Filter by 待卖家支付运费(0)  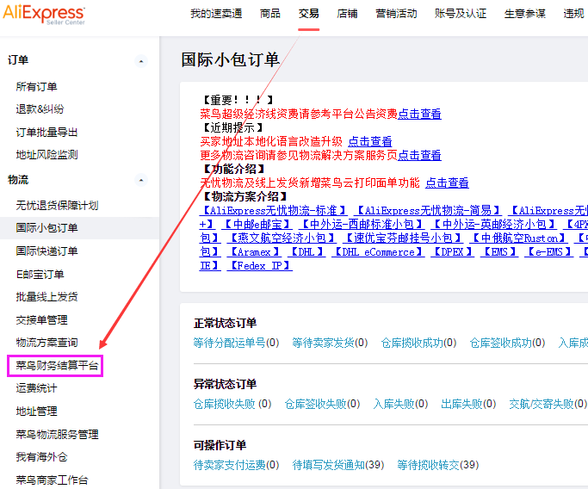tap(236, 465)
